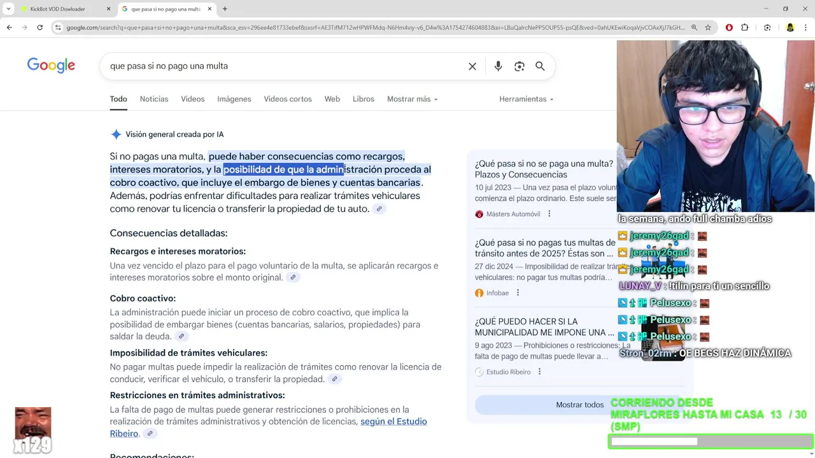Search by image with the camera icon
This screenshot has height=458, width=815.
(x=520, y=66)
